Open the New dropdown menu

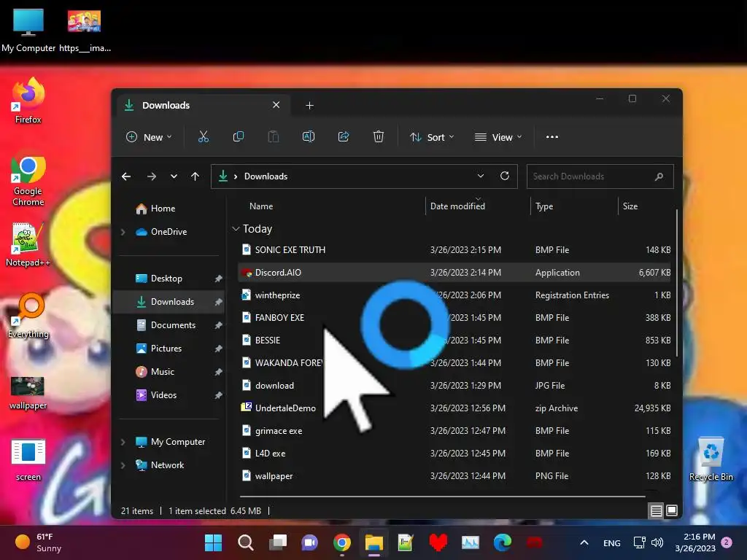click(x=149, y=137)
